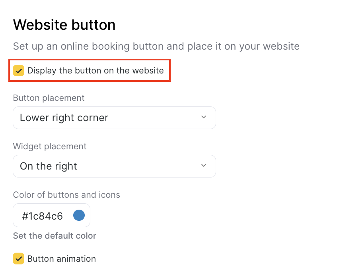Viewport: 343px width, 274px height.
Task: Open the blue color swatch circle
Action: (79, 215)
